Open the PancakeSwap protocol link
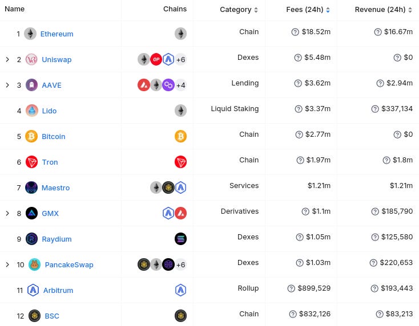 [x=69, y=264]
